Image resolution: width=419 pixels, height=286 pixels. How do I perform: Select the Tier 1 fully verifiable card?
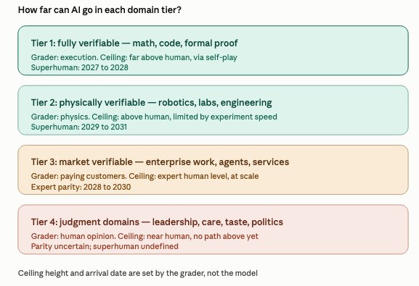pos(213,51)
